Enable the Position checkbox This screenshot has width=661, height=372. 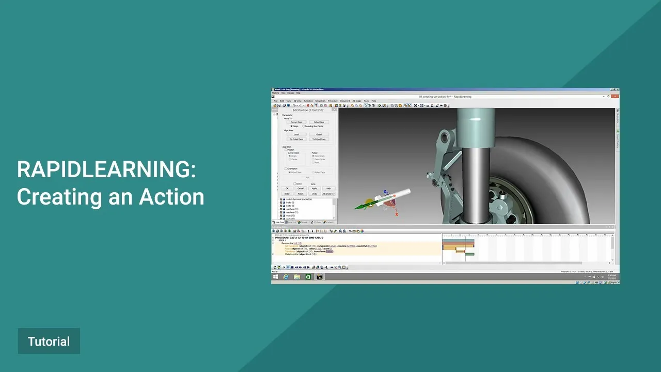pos(286,150)
